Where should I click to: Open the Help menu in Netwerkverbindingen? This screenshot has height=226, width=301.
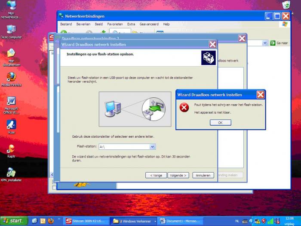tap(166, 24)
